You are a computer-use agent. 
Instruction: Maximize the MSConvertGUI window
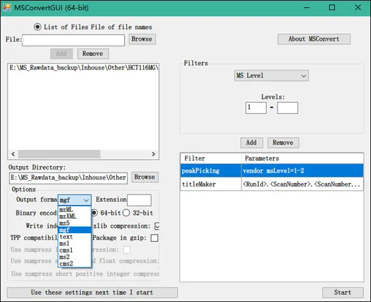(x=332, y=8)
